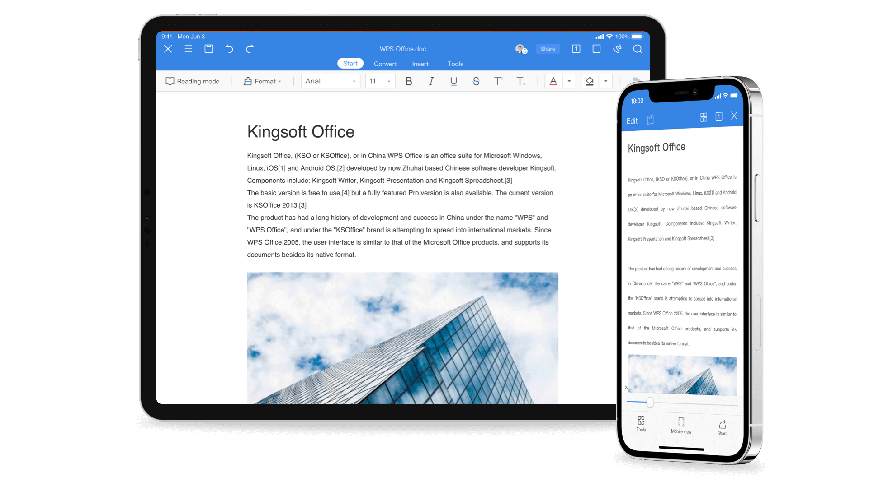This screenshot has height=491, width=888.
Task: Click the font color picker icon
Action: point(553,80)
